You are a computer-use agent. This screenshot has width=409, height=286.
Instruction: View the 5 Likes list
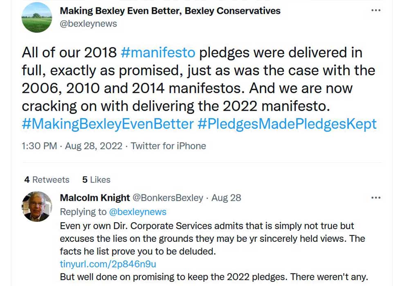(96, 180)
